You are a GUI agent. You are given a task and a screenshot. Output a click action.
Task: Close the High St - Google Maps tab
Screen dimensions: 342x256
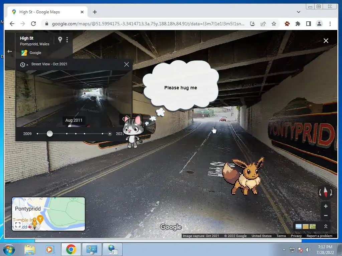click(82, 12)
